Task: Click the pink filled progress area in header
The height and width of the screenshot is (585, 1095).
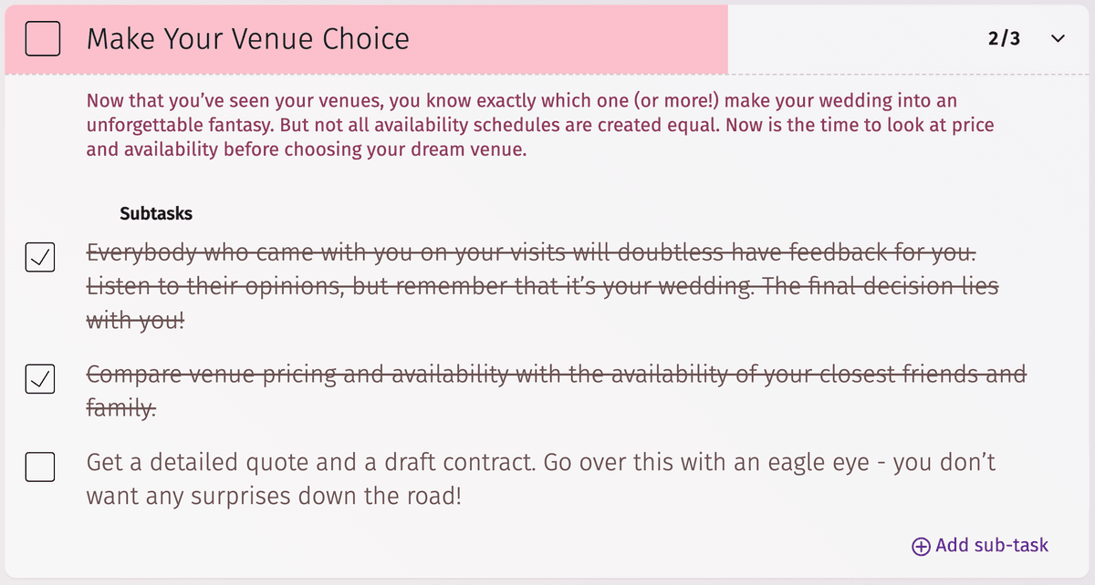Action: click(x=547, y=39)
